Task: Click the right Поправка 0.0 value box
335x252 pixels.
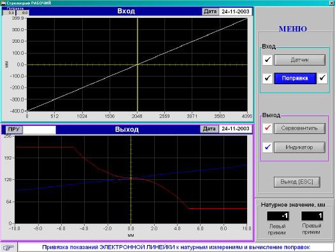Action: [x=22, y=13]
